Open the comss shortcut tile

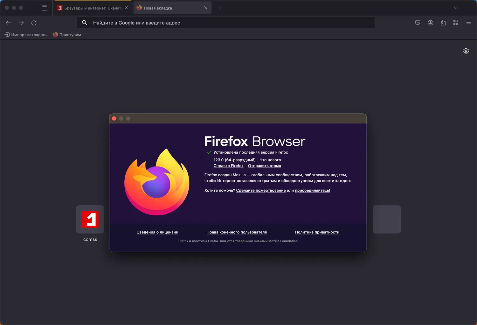[90, 220]
